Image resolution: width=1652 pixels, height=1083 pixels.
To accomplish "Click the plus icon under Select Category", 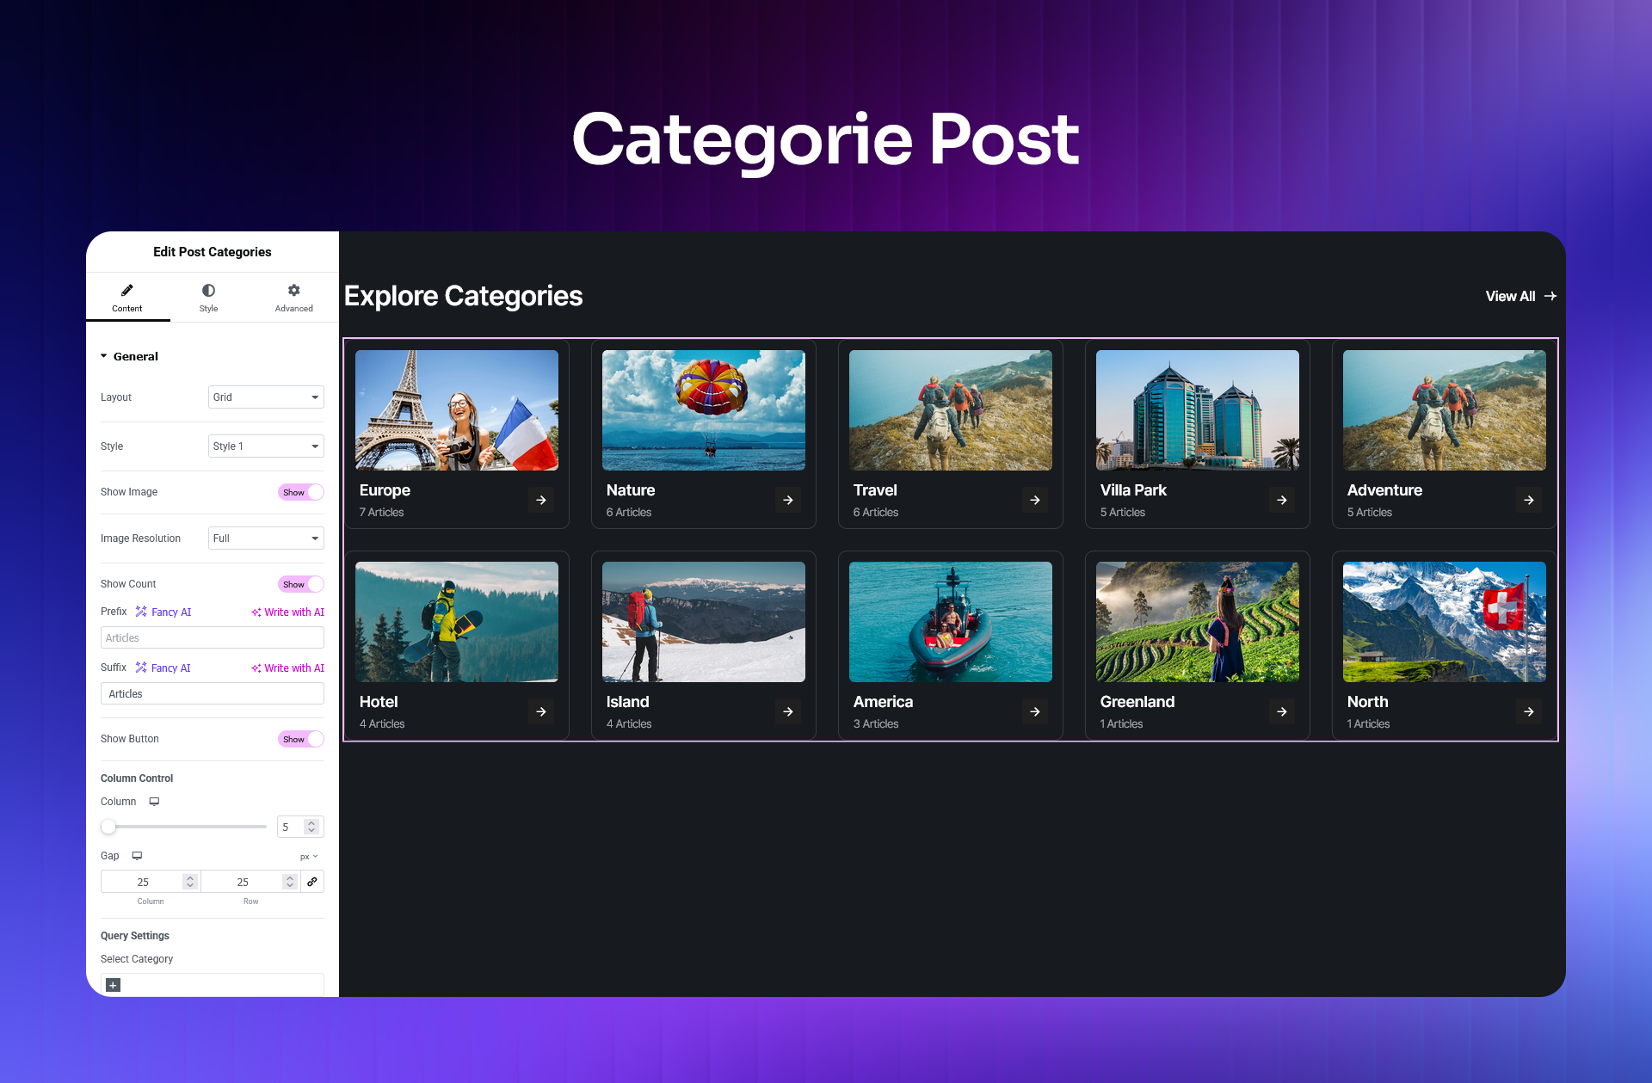I will tap(114, 985).
